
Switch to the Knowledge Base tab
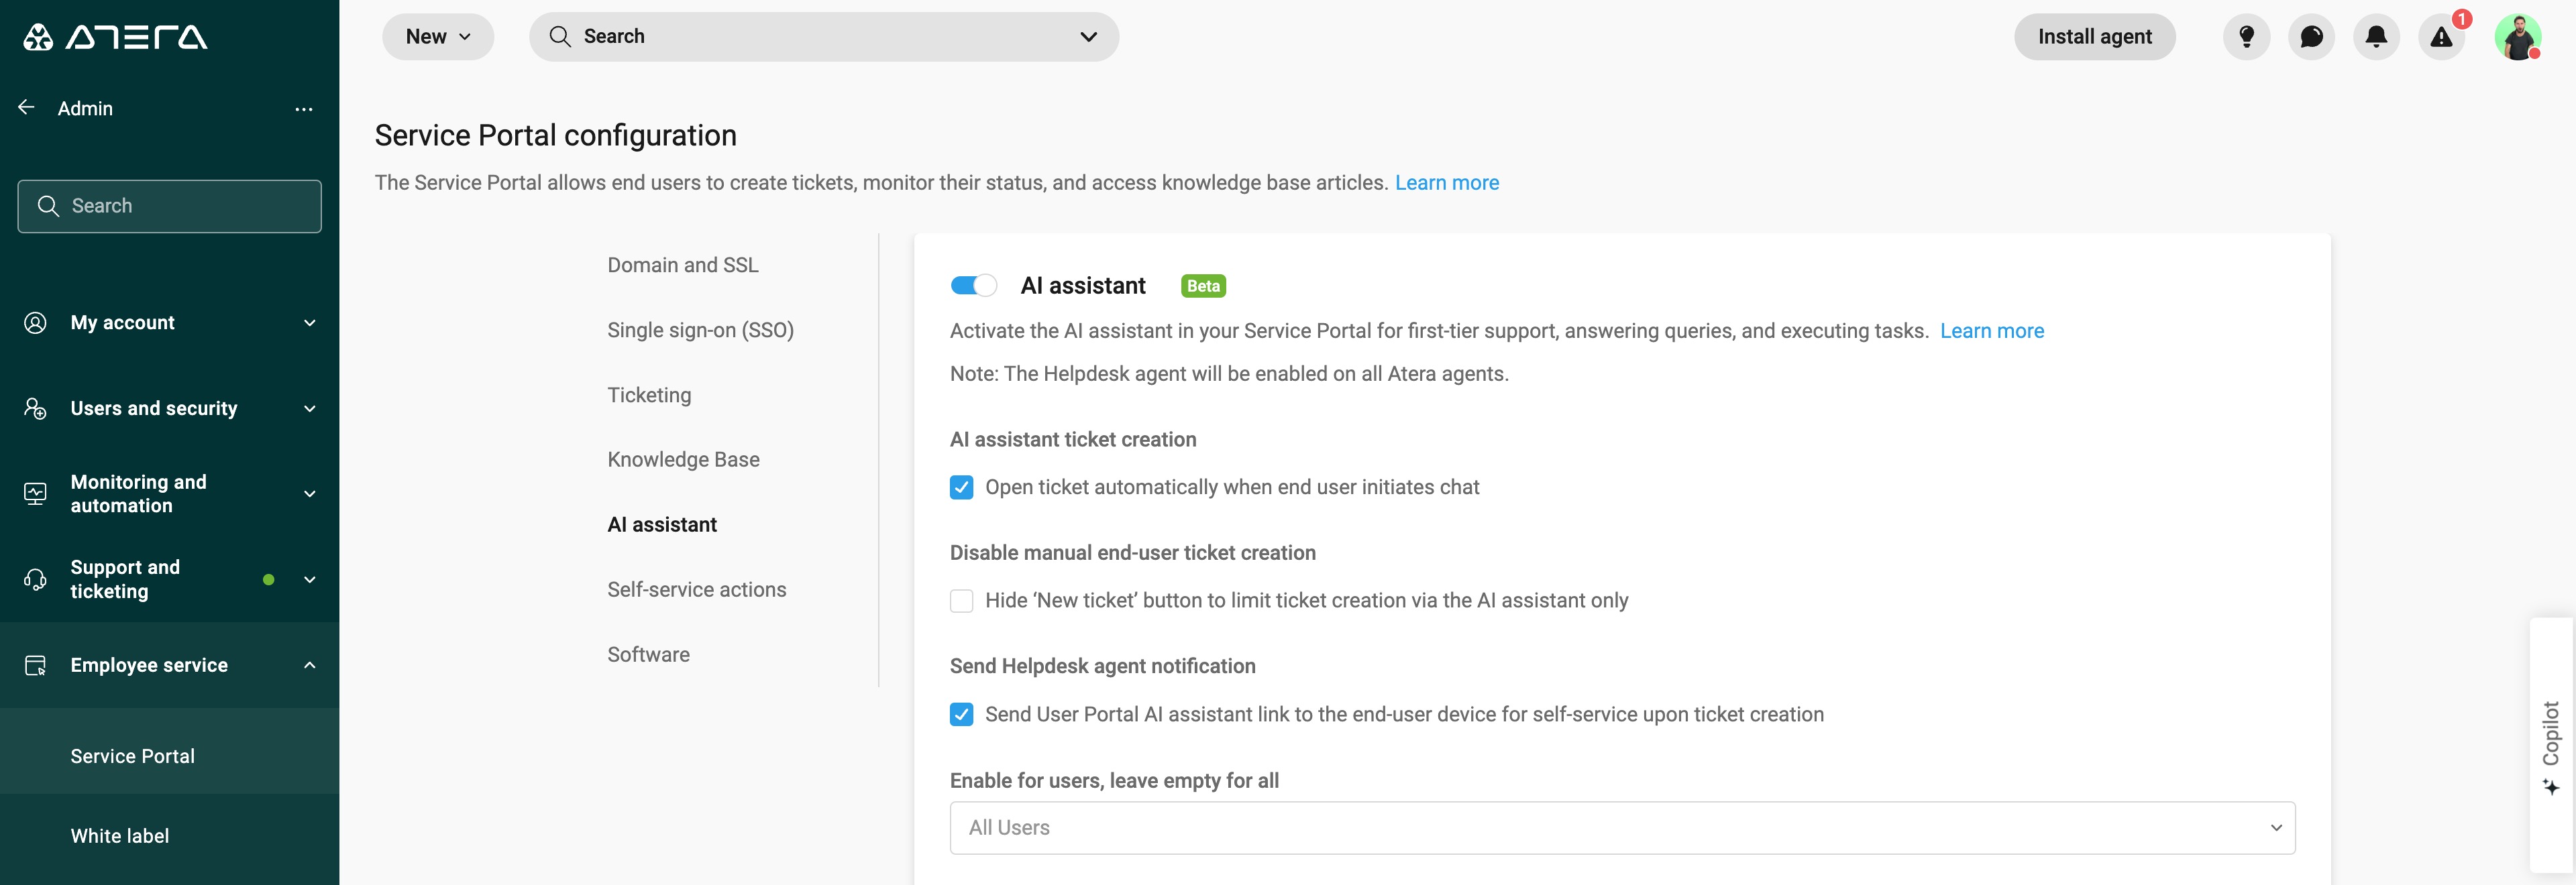point(683,459)
